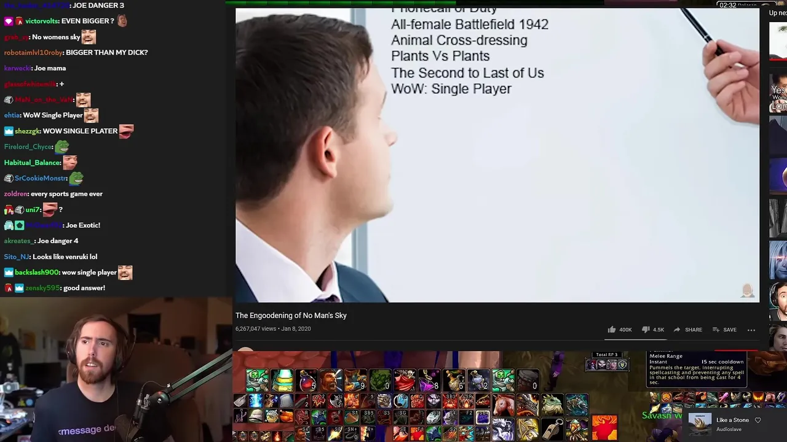Click the teal winged creature mount icon

tap(577, 405)
